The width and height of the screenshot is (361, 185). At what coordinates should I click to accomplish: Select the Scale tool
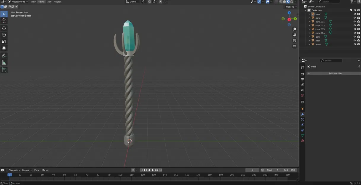4,41
